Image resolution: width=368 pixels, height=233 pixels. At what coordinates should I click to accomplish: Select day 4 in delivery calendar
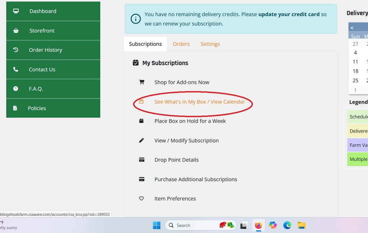point(355,53)
